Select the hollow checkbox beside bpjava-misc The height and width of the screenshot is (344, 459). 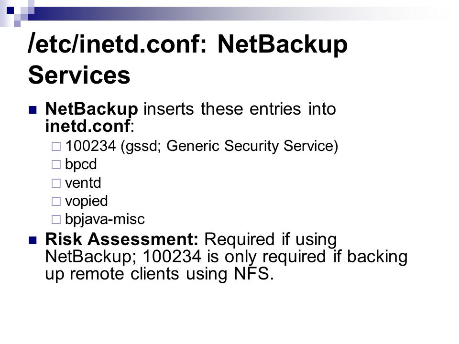tap(56, 219)
